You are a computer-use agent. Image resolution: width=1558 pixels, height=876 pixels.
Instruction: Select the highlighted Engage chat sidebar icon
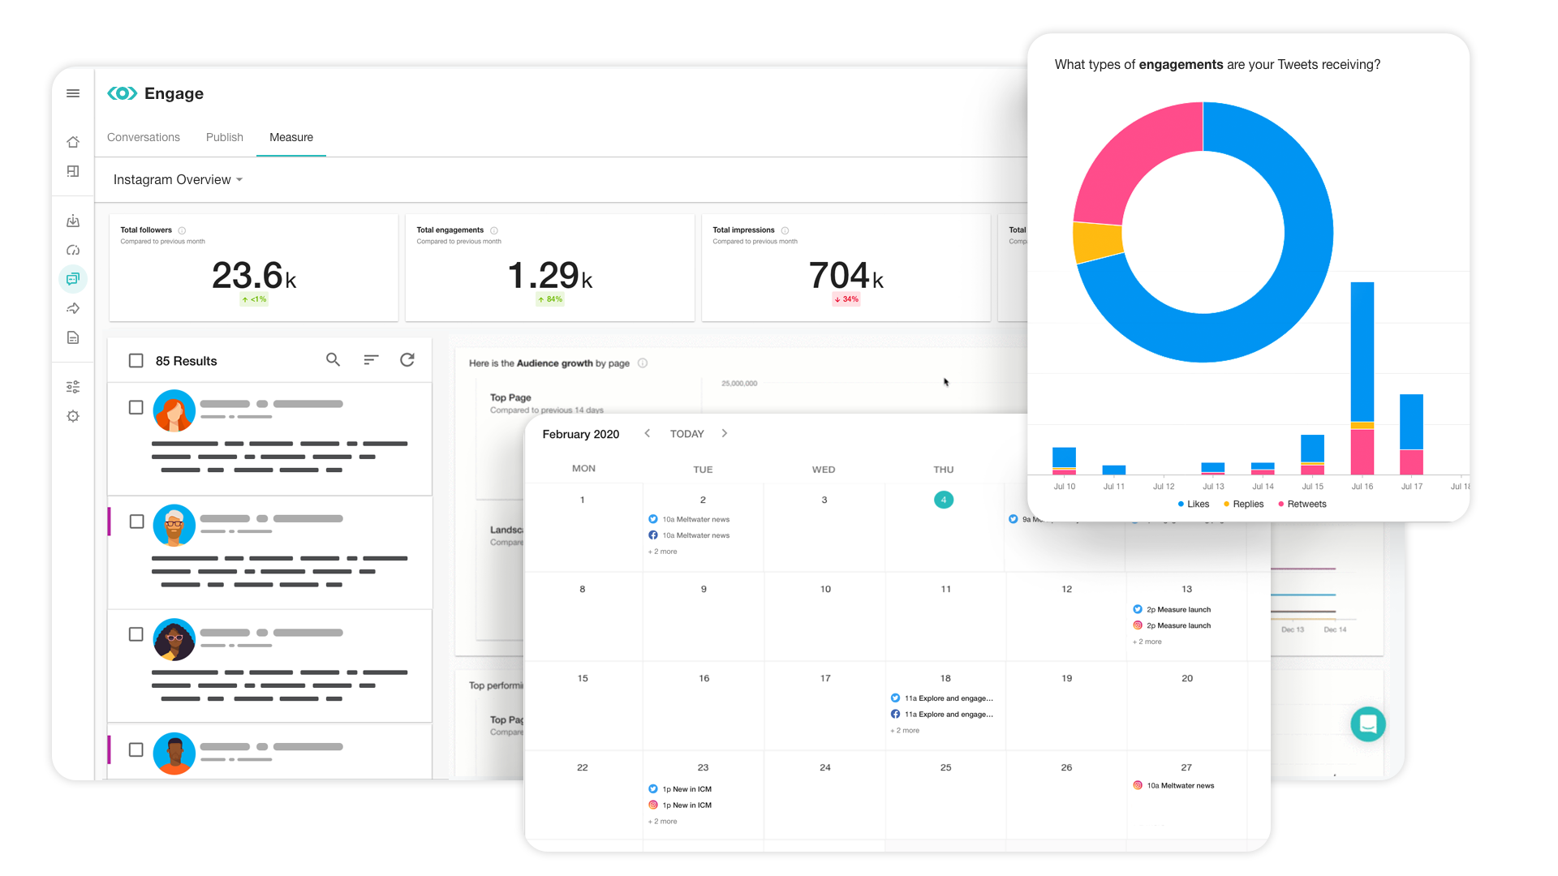pyautogui.click(x=73, y=279)
